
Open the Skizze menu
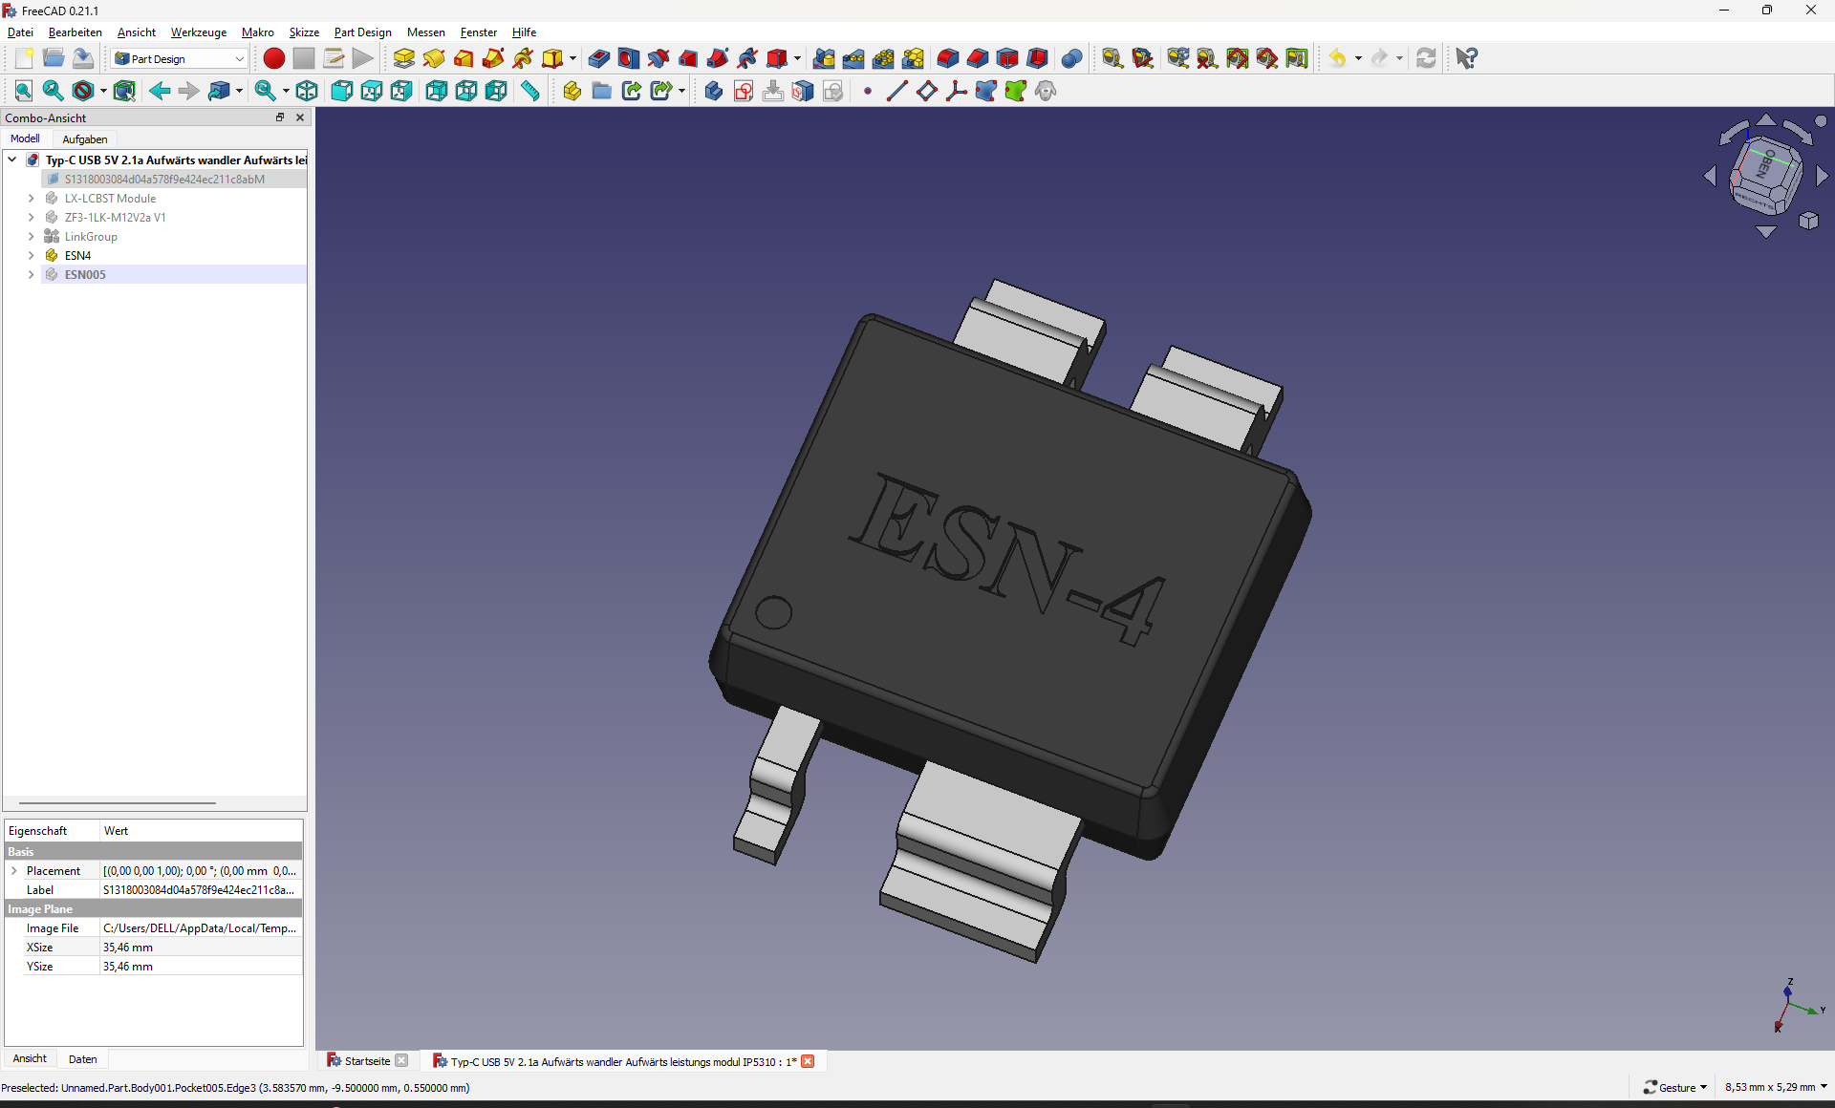tap(304, 32)
